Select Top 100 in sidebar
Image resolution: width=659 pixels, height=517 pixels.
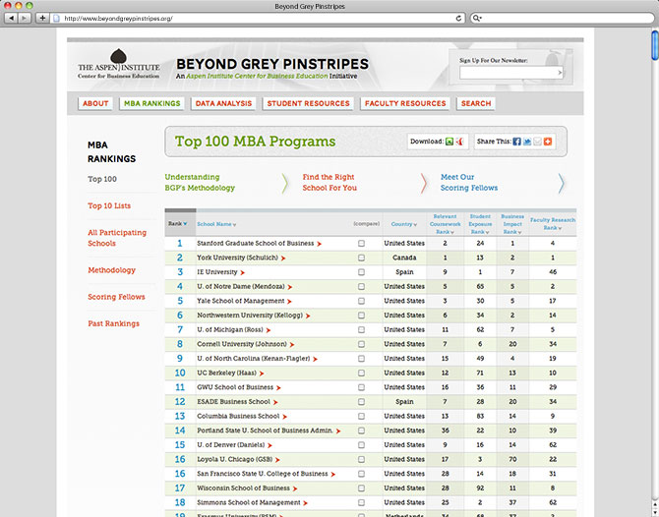coord(102,179)
